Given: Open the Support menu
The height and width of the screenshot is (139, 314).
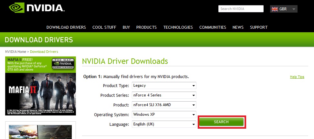Looking at the screenshot, I should pos(259,27).
